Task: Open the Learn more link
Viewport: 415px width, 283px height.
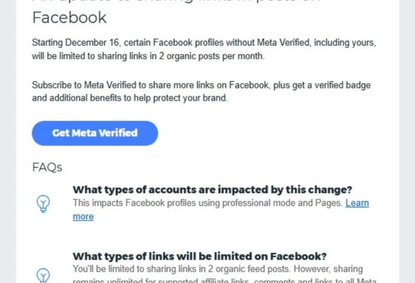Action: click(x=357, y=203)
